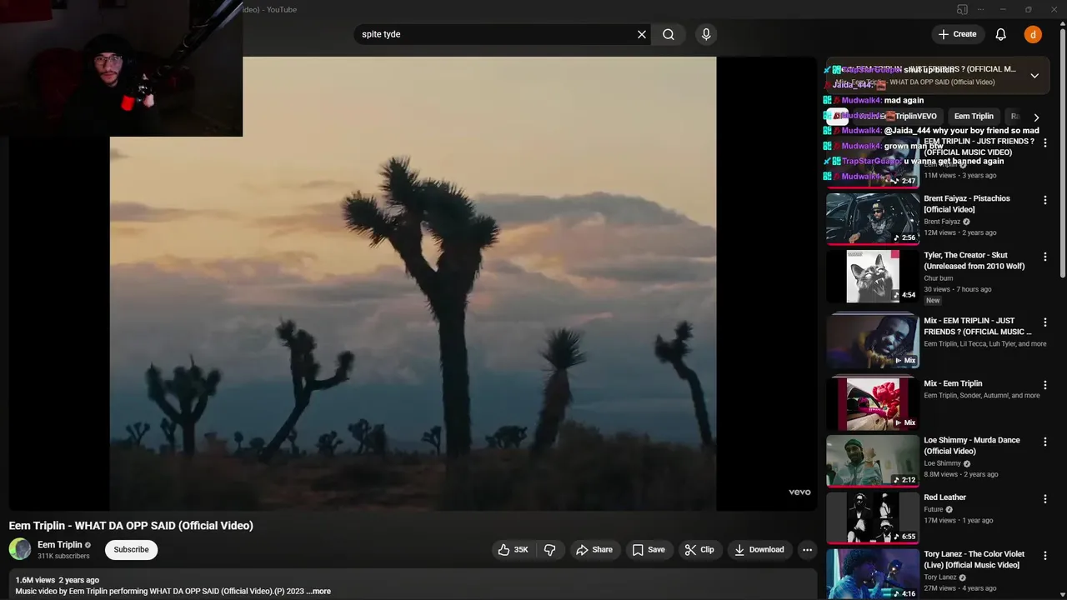
Task: Open options for Mix - Eem Triplin
Action: (x=1045, y=385)
